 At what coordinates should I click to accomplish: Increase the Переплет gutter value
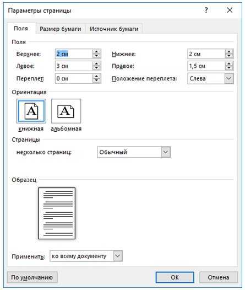pyautogui.click(x=96, y=76)
